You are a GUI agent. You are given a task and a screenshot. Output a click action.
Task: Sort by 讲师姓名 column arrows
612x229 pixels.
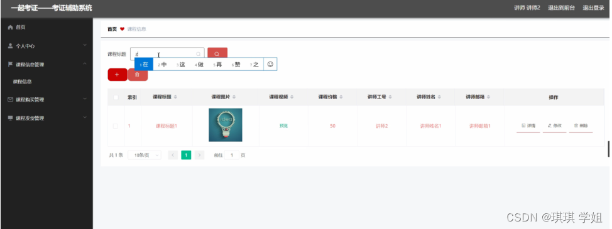click(439, 97)
